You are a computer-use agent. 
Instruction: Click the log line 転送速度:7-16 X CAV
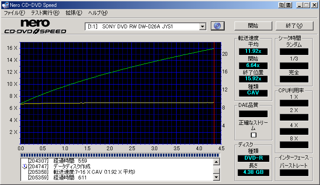(94, 172)
